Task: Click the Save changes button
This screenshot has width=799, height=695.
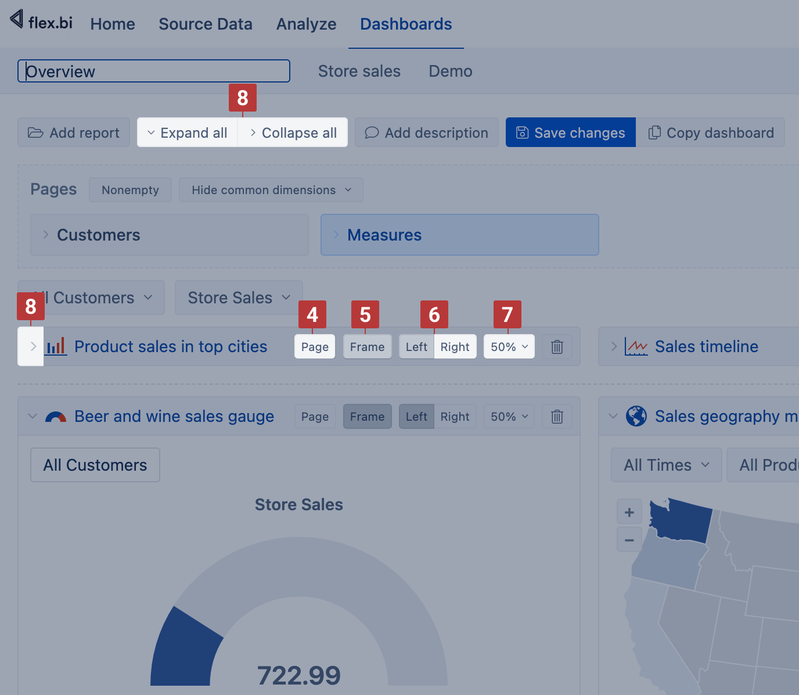Action: coord(570,132)
